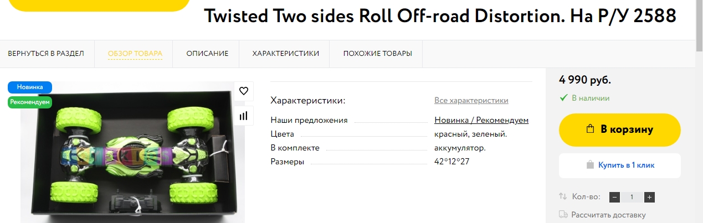Image resolution: width=703 pixels, height=223 pixels.
Task: Switch to the Характеристики tab
Action: (285, 54)
